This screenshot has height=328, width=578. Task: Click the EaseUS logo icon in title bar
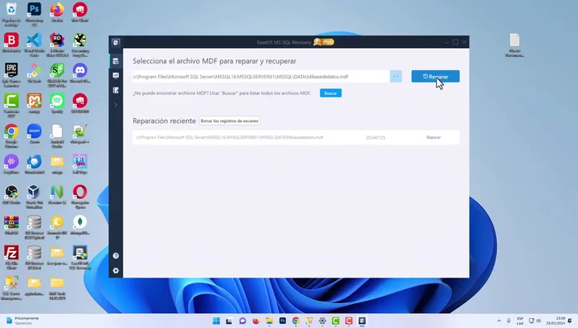[x=116, y=42]
